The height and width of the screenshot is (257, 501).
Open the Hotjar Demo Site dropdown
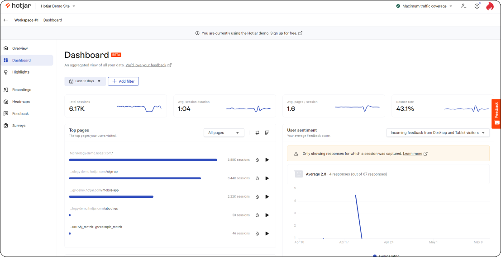click(58, 6)
